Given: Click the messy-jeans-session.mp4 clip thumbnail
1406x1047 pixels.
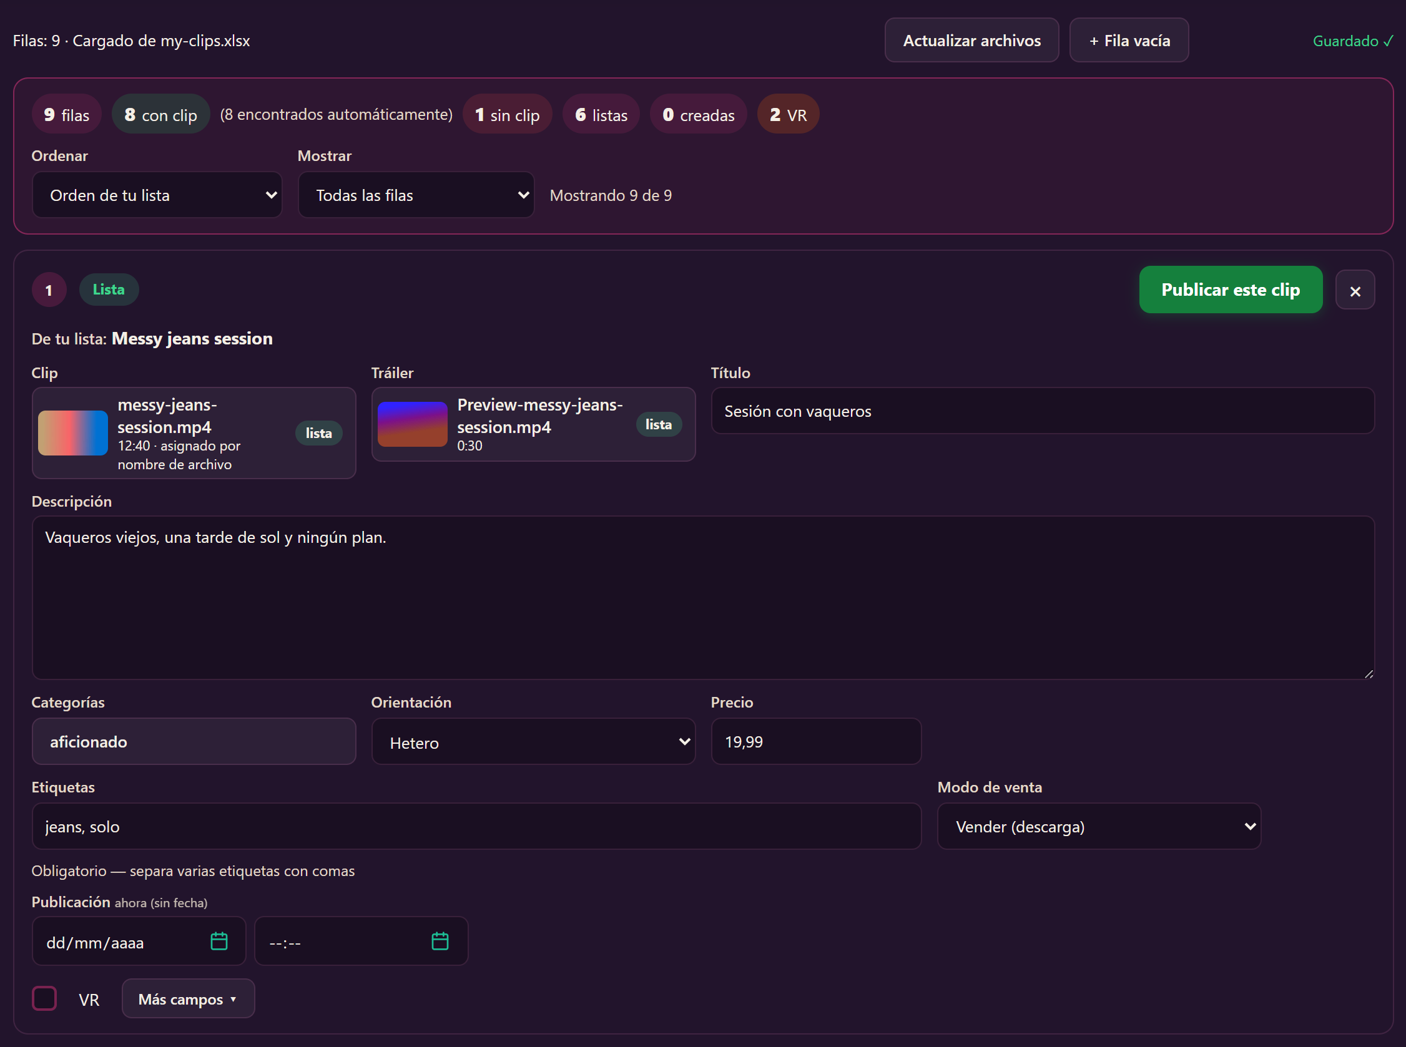Looking at the screenshot, I should pos(73,433).
